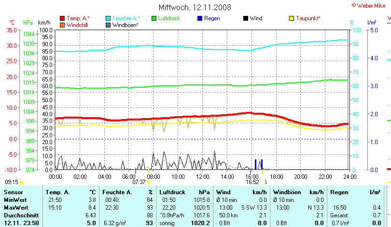Viewport: 391px width, 227px height.
Task: Click the 12.11. 23:50 row label
Action: coord(21,223)
